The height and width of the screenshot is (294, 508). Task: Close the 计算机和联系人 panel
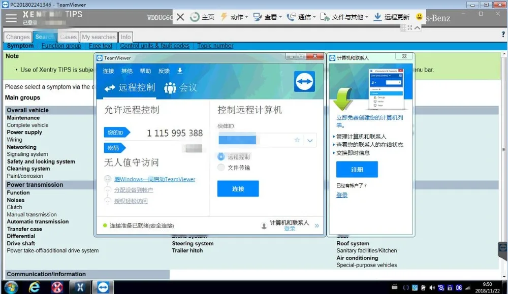[x=404, y=56]
